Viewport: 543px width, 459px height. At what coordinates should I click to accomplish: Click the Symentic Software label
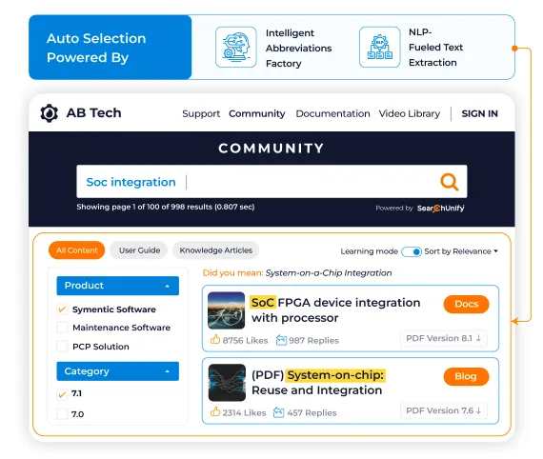[114, 309]
